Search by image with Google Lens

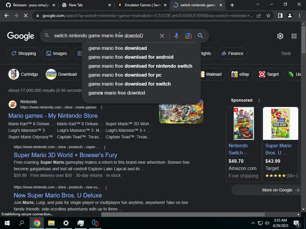click(188, 36)
